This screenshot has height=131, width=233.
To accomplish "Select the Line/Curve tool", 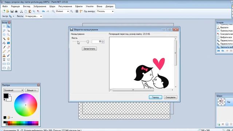I will tap(8, 60).
